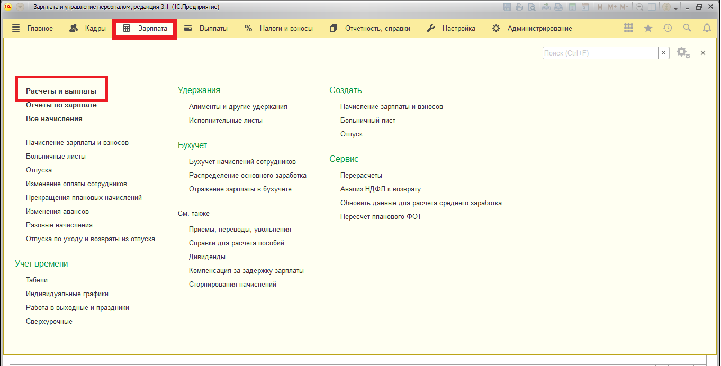
Task: Open the functions menu grid icon
Action: [x=628, y=28]
